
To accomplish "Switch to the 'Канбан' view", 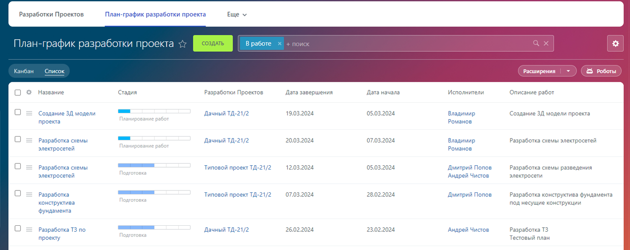I will click(24, 71).
